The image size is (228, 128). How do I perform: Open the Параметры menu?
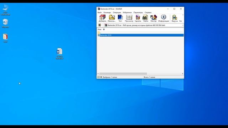pos(138,13)
